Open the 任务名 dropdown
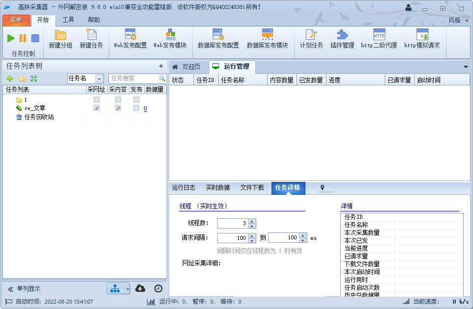This screenshot has height=309, width=473. click(x=99, y=79)
